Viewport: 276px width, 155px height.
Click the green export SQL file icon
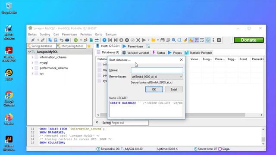pos(91,40)
